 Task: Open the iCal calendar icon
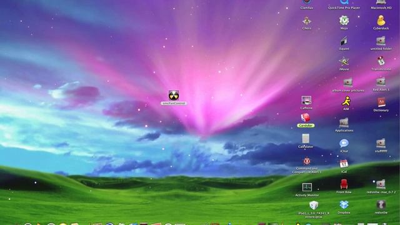(x=344, y=164)
